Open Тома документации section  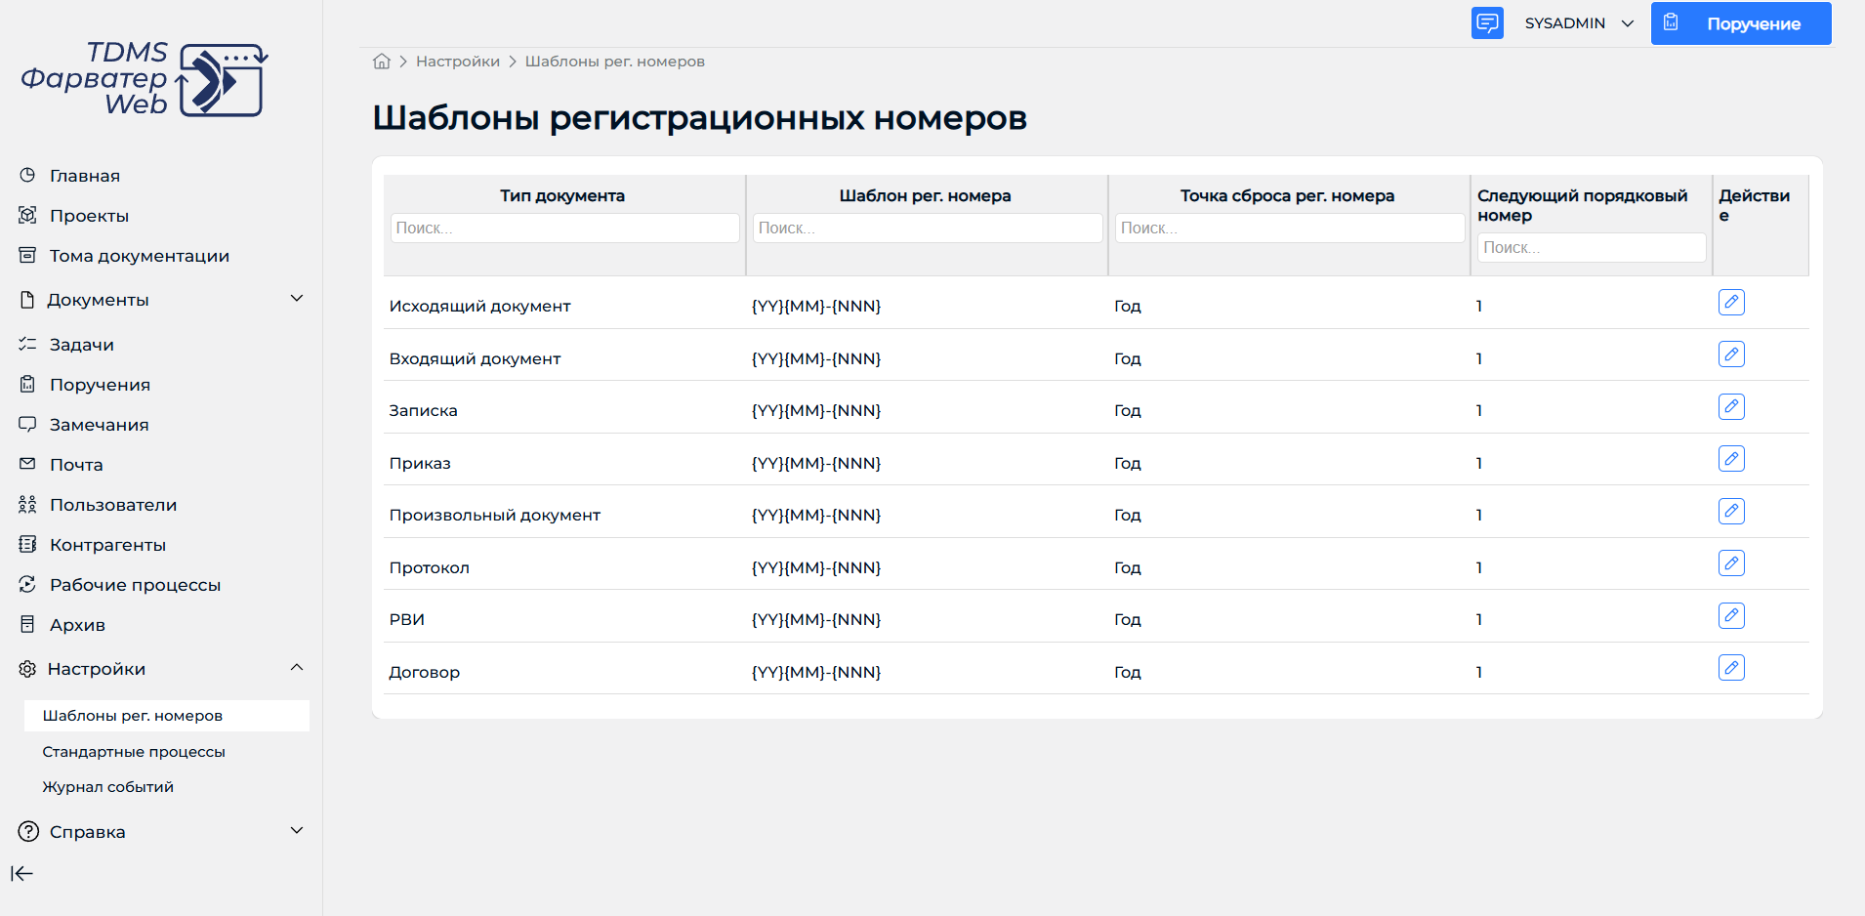point(140,256)
